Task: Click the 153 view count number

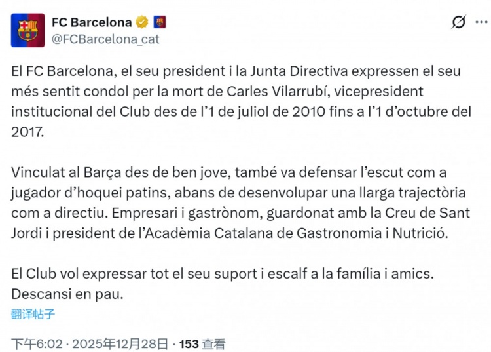Action: click(x=189, y=343)
